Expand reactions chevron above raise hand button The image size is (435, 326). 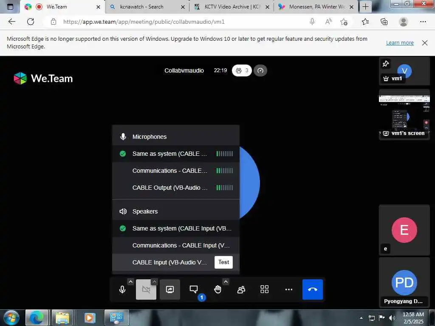[x=226, y=282]
